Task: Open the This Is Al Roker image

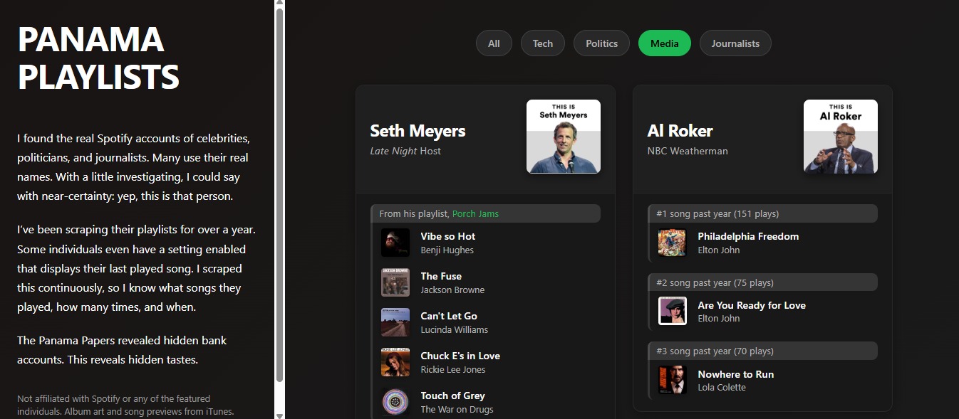Action: coord(841,137)
